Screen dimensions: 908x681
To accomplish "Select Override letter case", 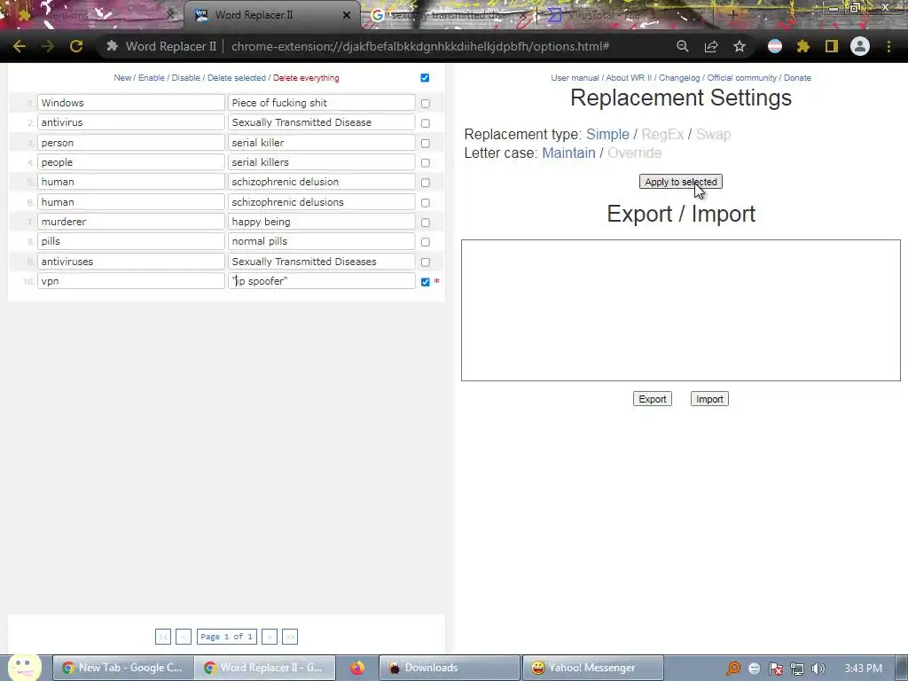I will [635, 153].
